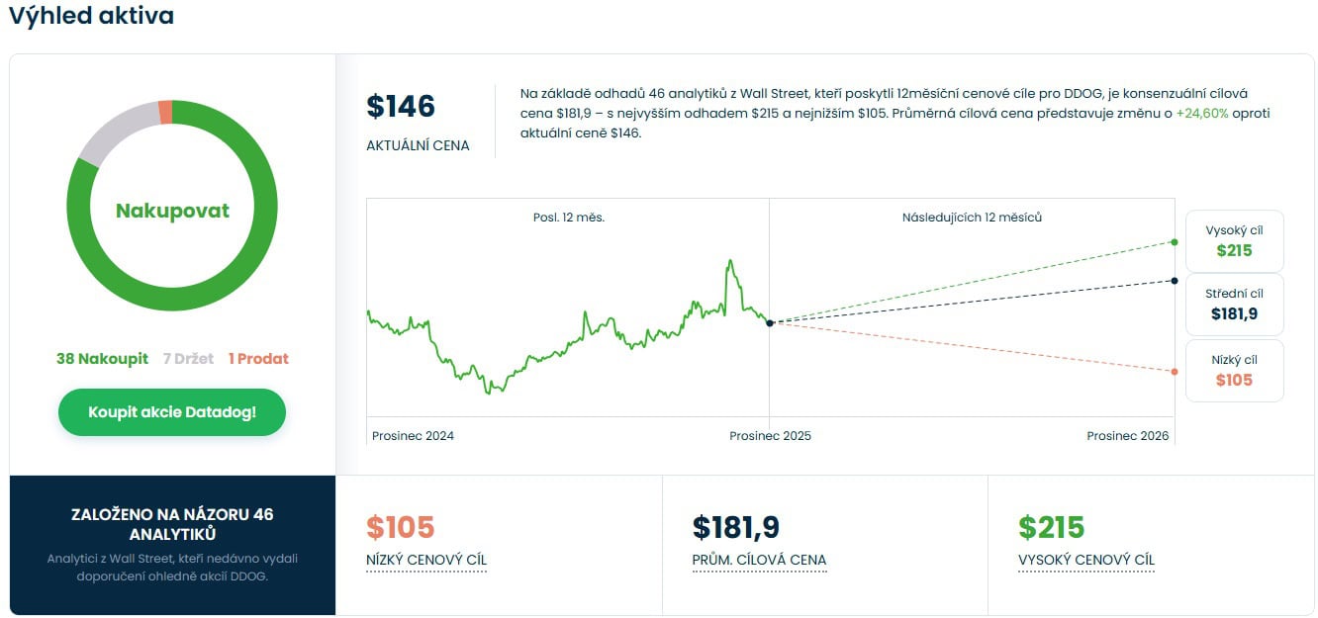Click the "Koupit akcie Datadog!" button
The width and height of the screenshot is (1318, 618).
[172, 412]
